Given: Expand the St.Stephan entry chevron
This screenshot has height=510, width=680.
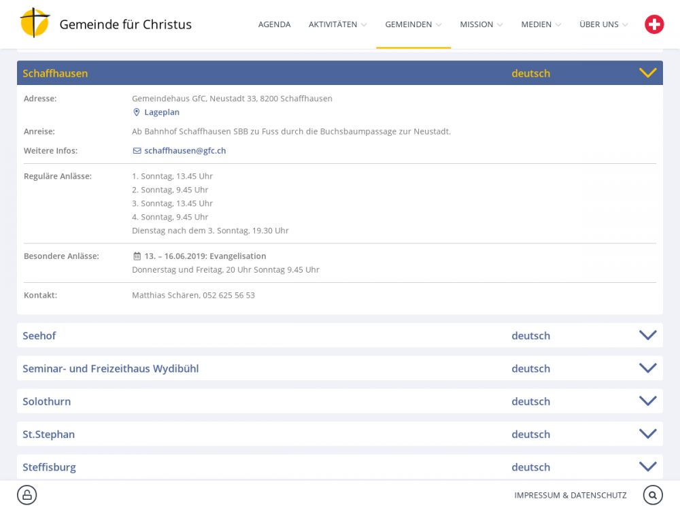Looking at the screenshot, I should click(647, 434).
